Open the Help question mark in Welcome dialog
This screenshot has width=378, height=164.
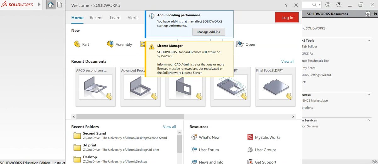point(286,5)
